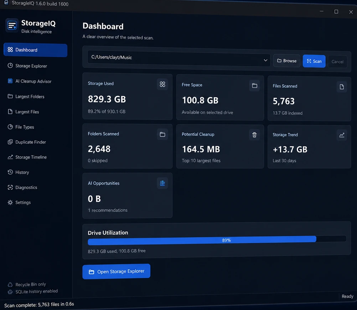Expand the scan path dropdown arrow
357x310 pixels.
point(265,60)
